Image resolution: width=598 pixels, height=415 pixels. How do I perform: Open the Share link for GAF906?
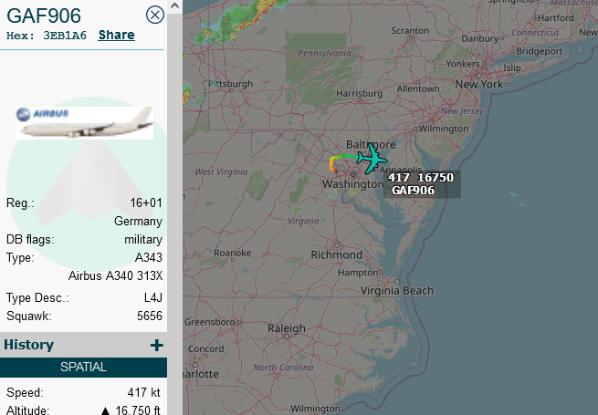point(116,35)
